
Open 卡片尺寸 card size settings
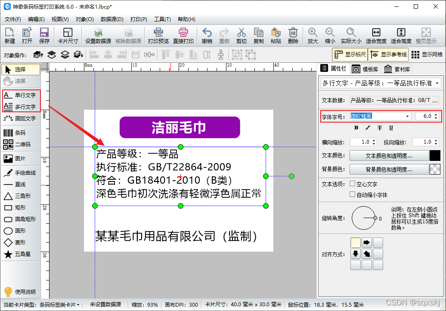(68, 36)
